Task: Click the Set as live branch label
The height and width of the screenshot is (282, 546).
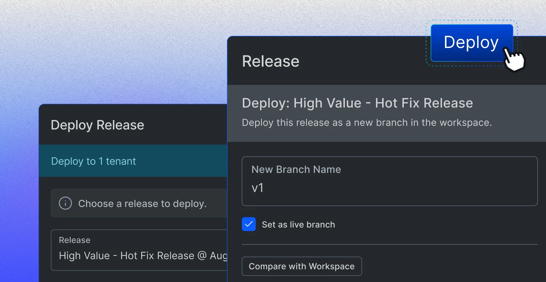Action: click(298, 225)
